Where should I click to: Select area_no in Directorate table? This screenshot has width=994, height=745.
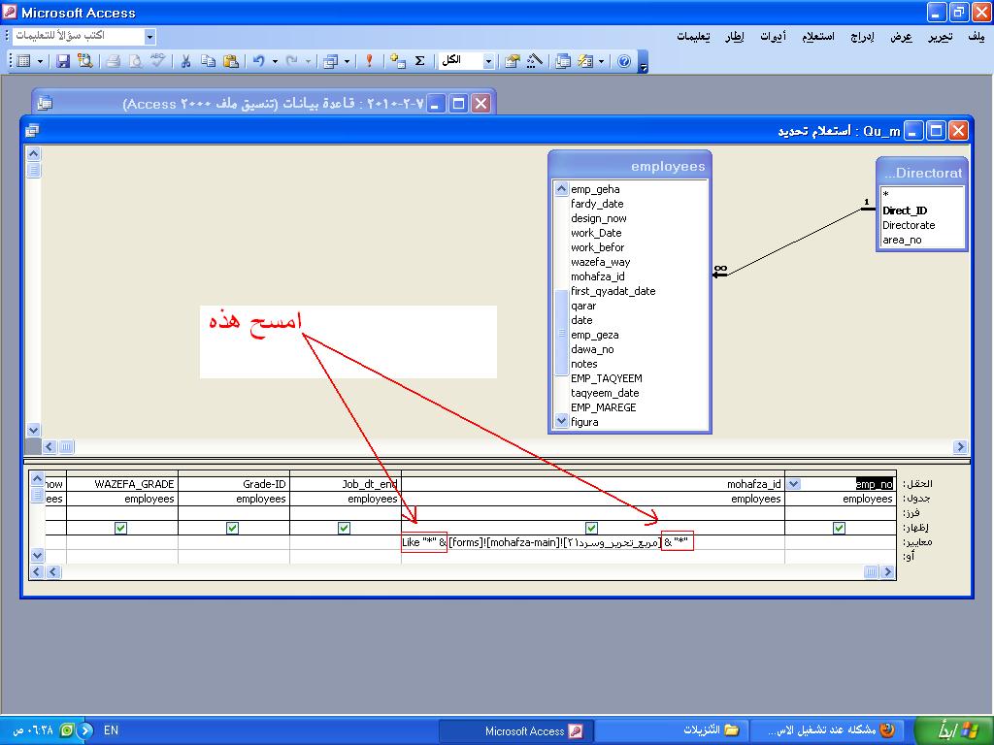tap(902, 240)
